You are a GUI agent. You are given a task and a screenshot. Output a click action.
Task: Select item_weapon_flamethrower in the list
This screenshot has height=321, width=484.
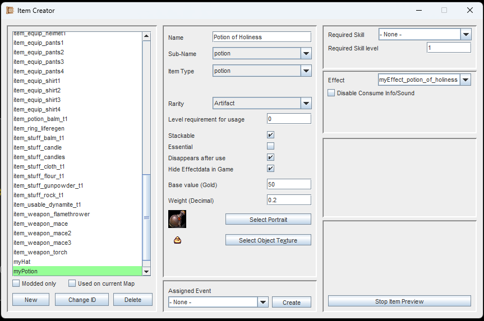(52, 214)
